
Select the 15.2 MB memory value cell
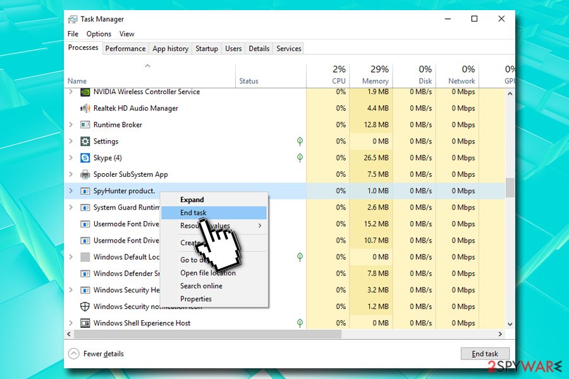[371, 224]
